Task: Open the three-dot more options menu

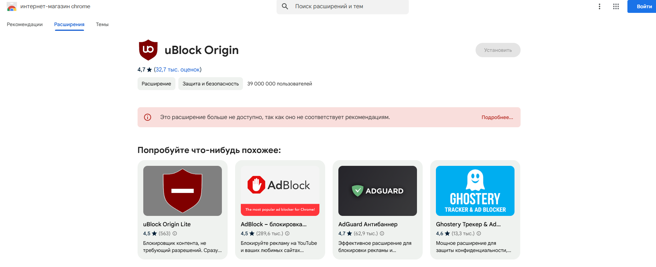Action: pyautogui.click(x=600, y=6)
